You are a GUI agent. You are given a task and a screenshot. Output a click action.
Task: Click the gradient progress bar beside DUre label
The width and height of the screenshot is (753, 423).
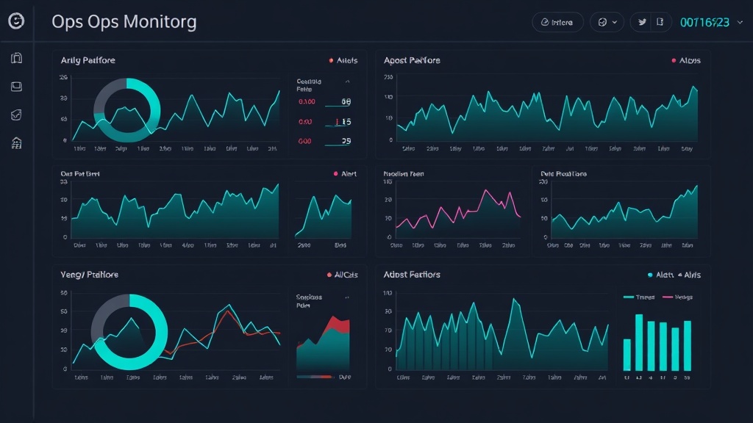tap(315, 377)
